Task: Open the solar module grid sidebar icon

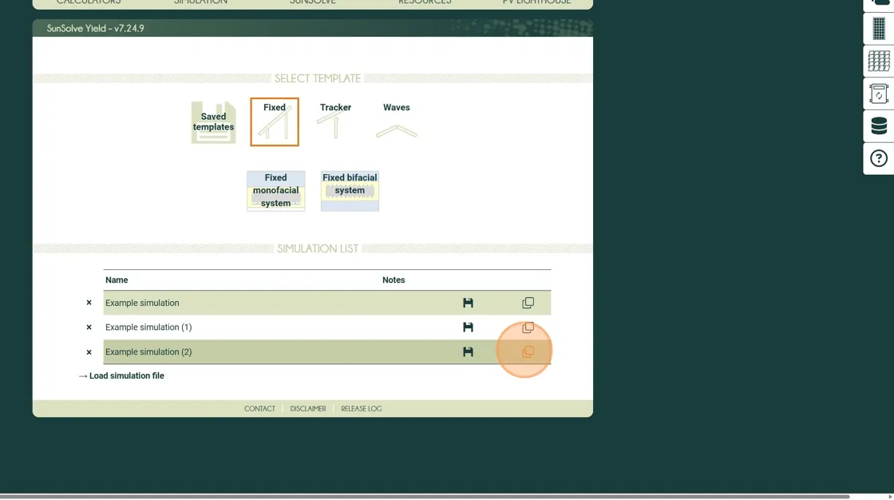Action: click(879, 61)
